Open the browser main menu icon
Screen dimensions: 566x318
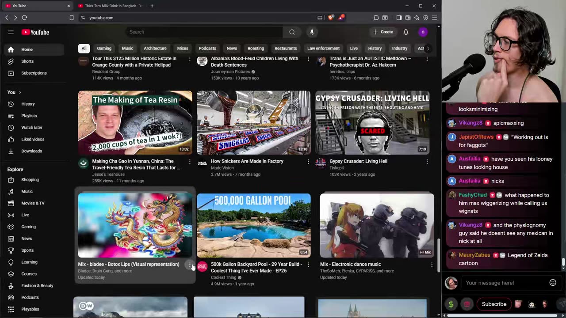(435, 18)
